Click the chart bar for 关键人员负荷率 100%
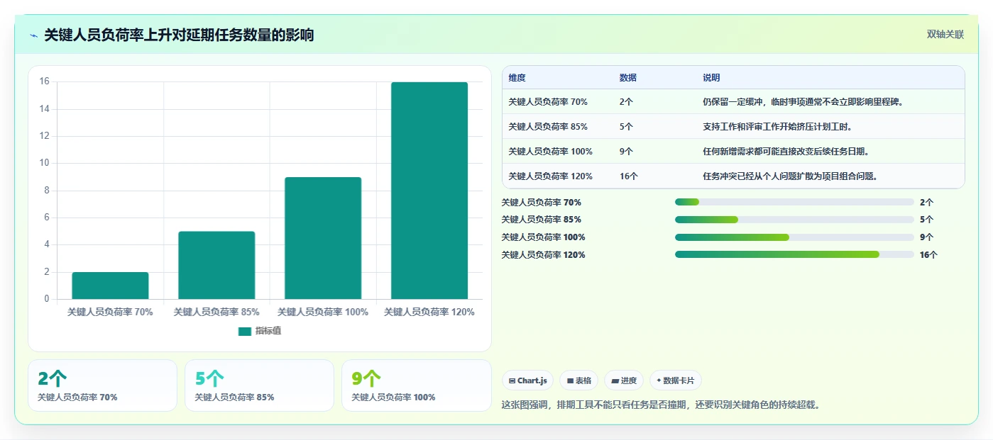This screenshot has height=440, width=993. tap(323, 238)
